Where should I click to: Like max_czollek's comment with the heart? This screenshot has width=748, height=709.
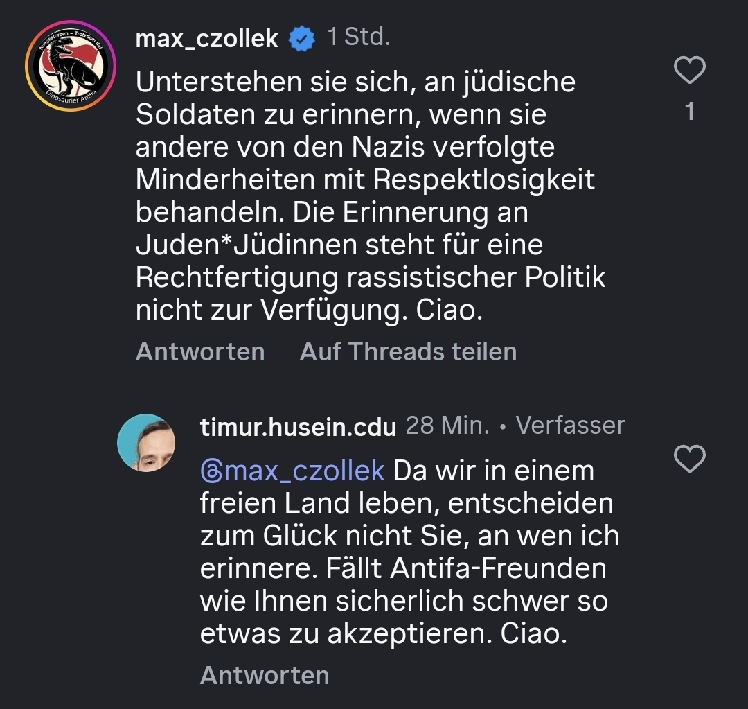689,71
